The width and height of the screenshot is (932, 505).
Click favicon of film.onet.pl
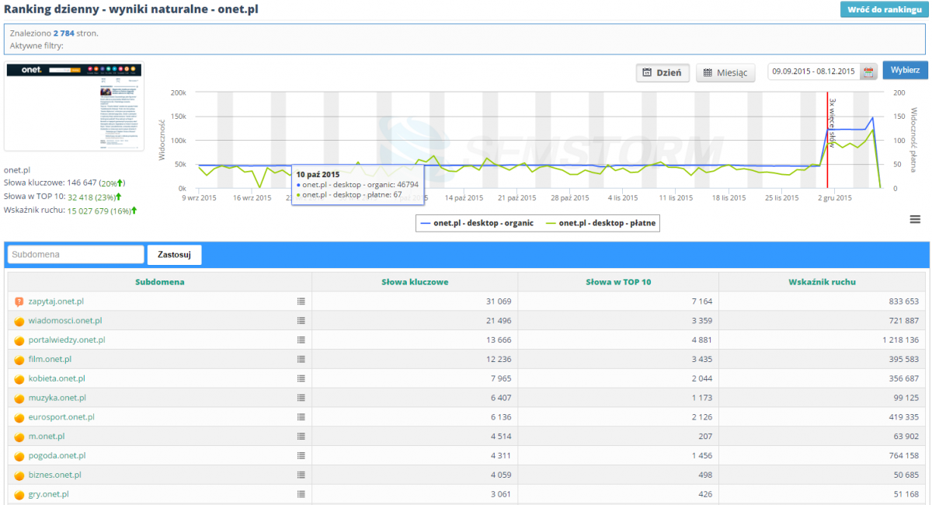click(x=19, y=360)
